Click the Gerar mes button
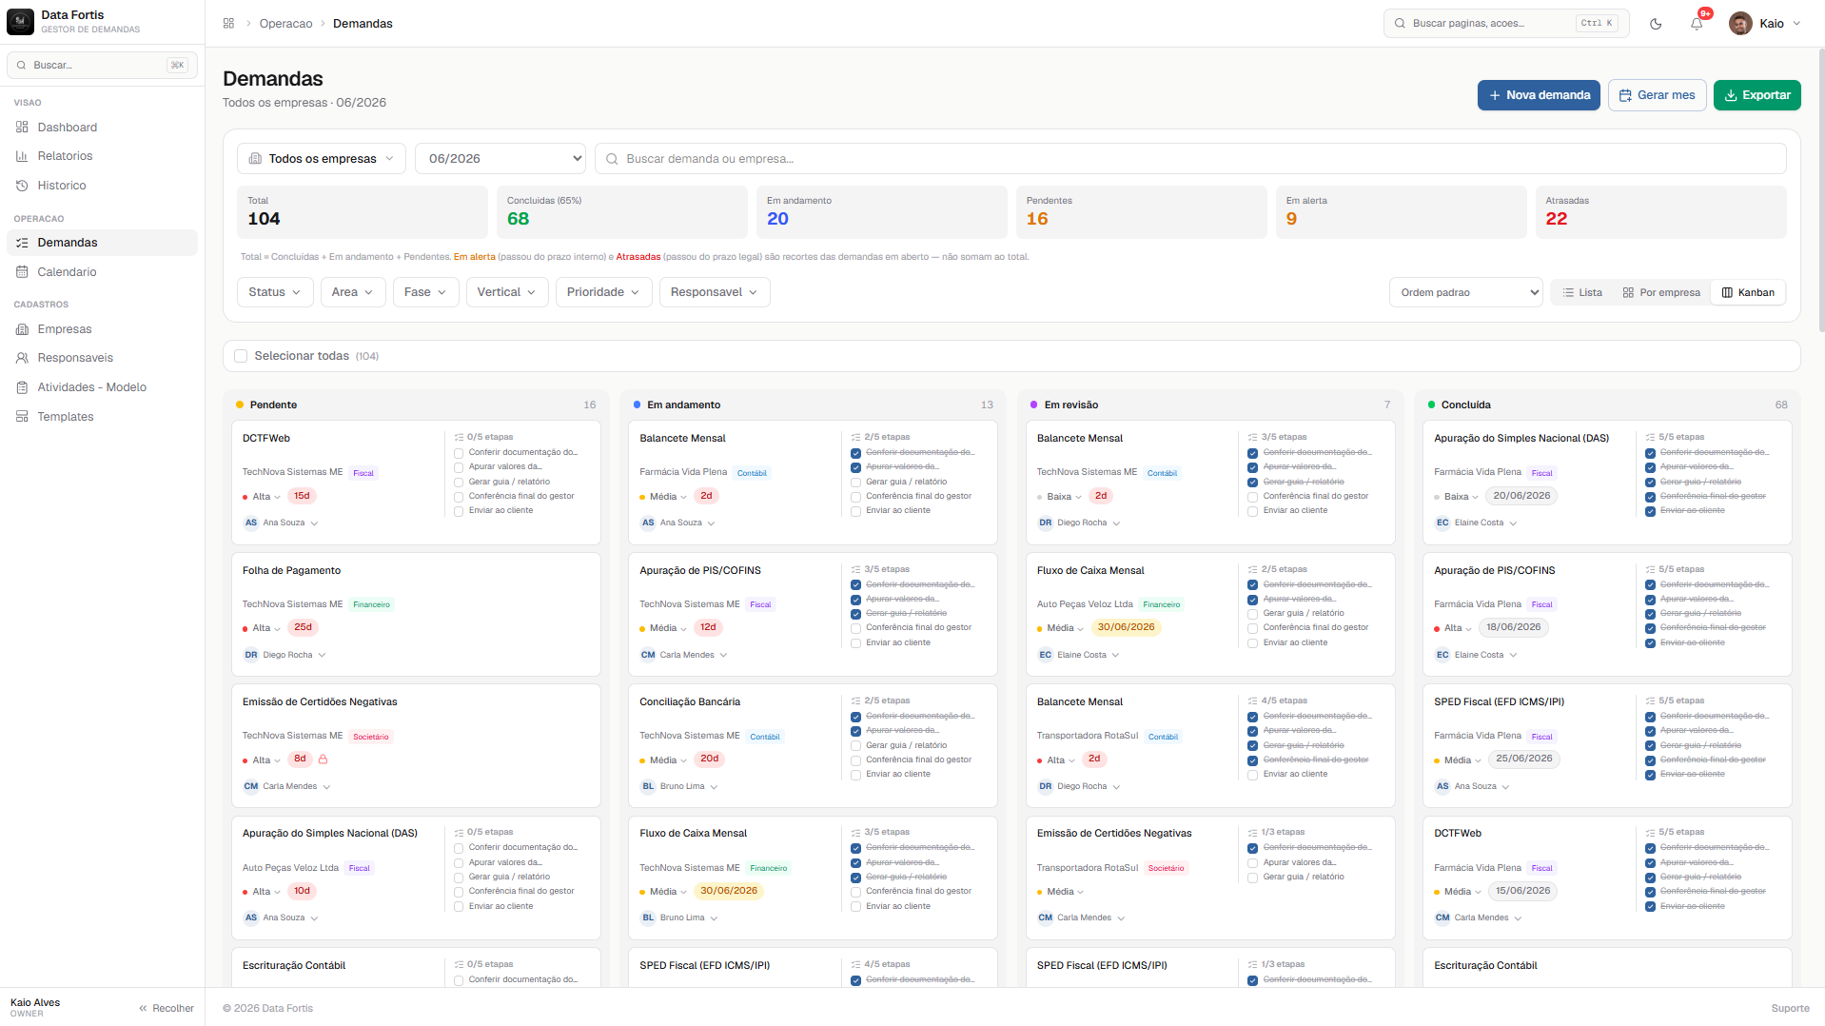1825x1026 pixels. [x=1657, y=95]
